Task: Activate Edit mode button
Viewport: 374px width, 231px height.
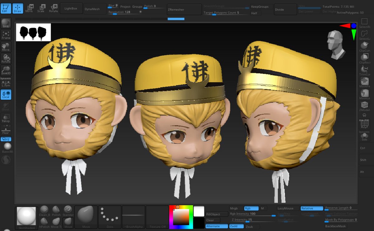Action: click(x=6, y=8)
